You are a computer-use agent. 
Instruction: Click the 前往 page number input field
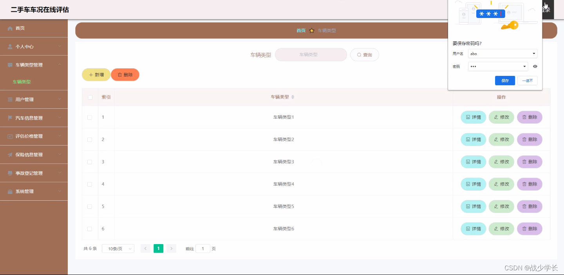click(203, 248)
